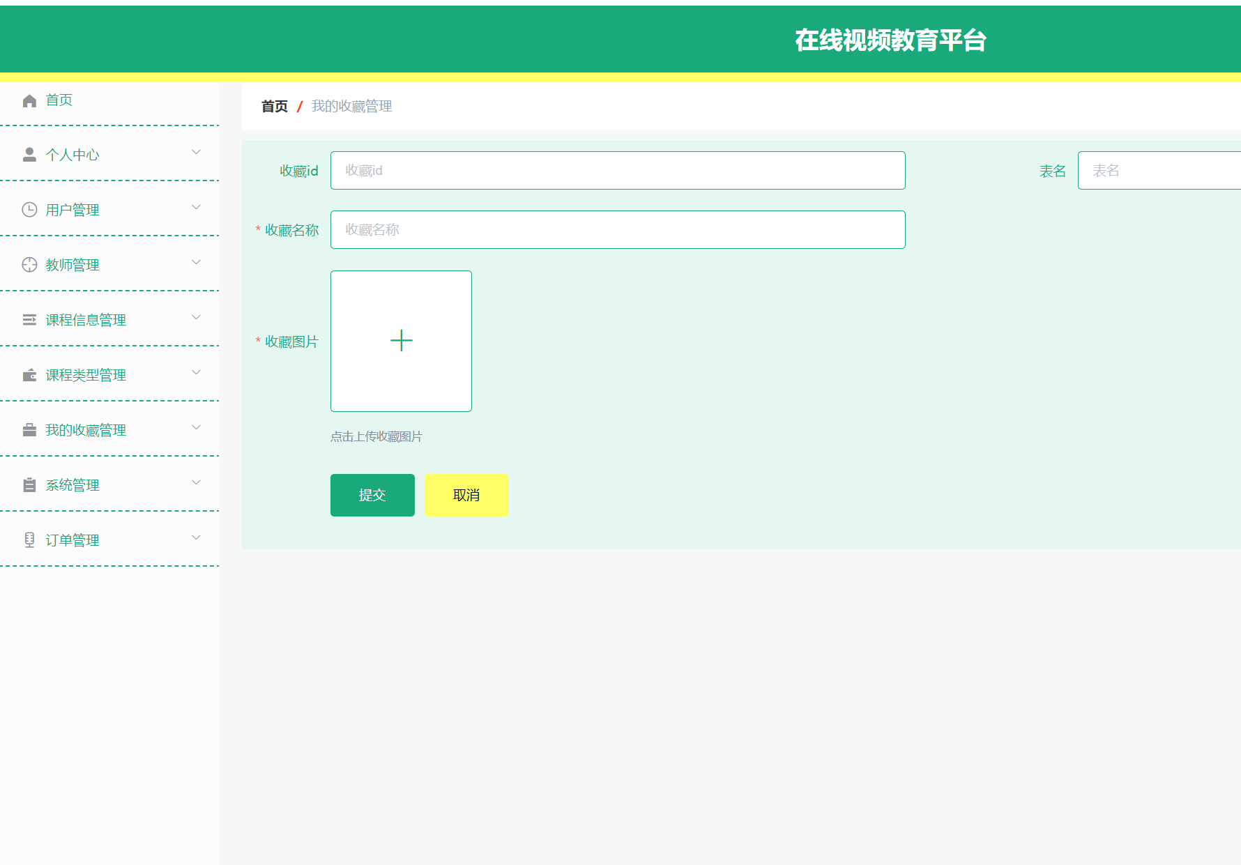The height and width of the screenshot is (865, 1241).
Task: Select the person icon for 个人中心
Action: 29,154
